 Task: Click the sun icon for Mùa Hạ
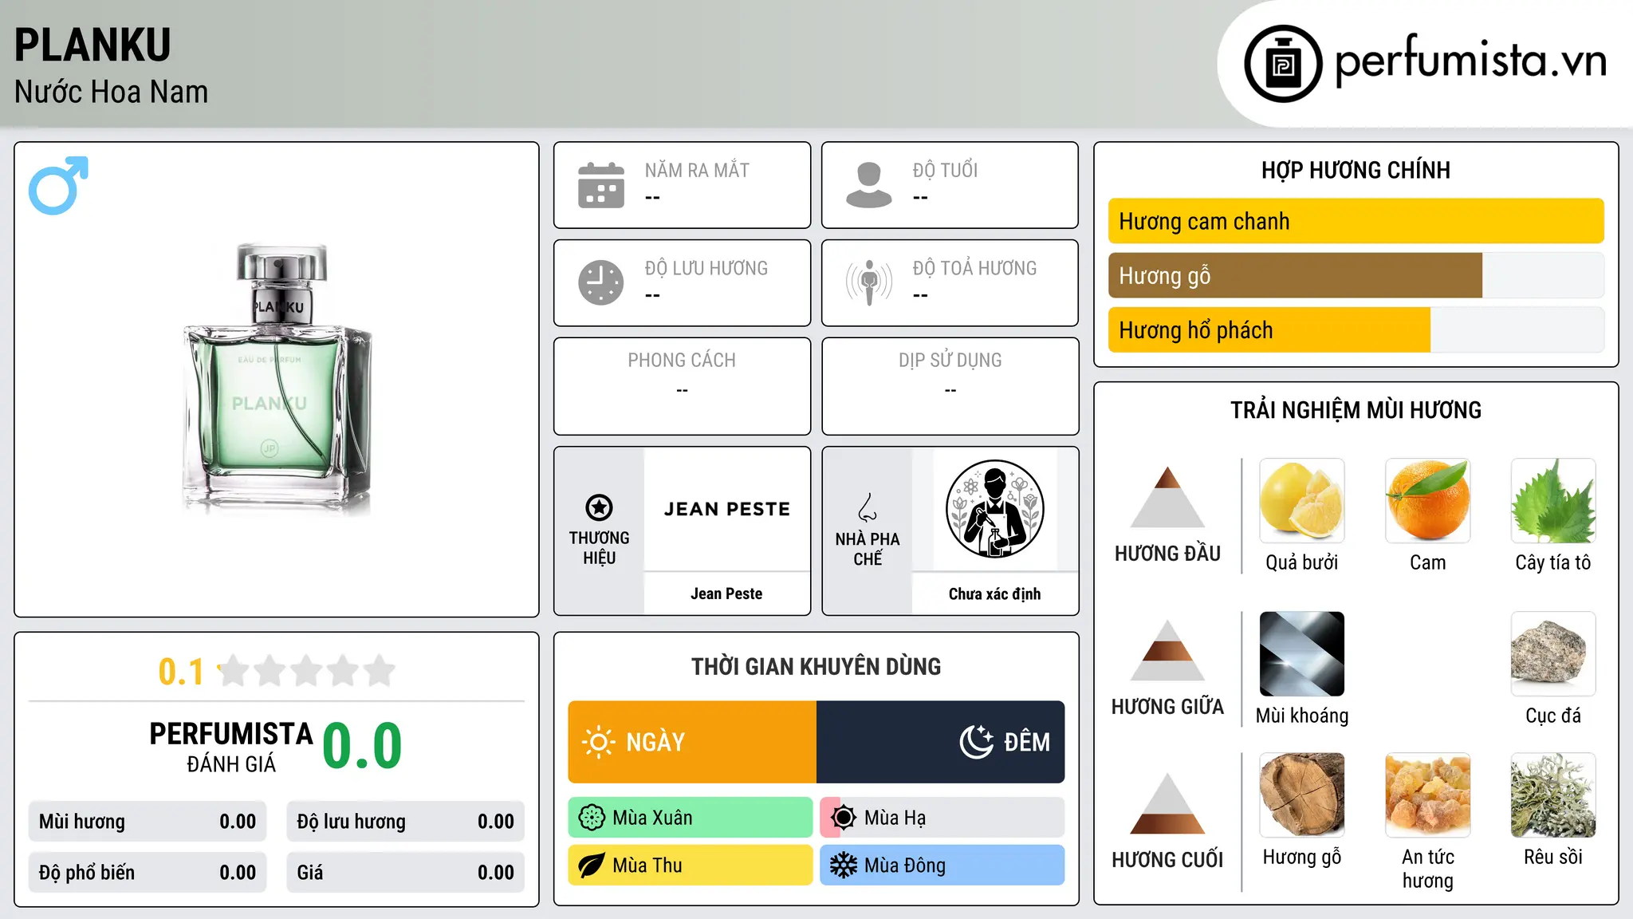tap(844, 818)
